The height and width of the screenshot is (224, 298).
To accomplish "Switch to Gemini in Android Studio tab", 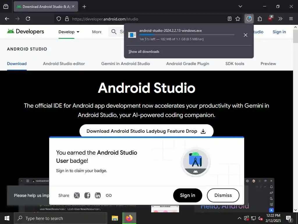I will [125, 64].
